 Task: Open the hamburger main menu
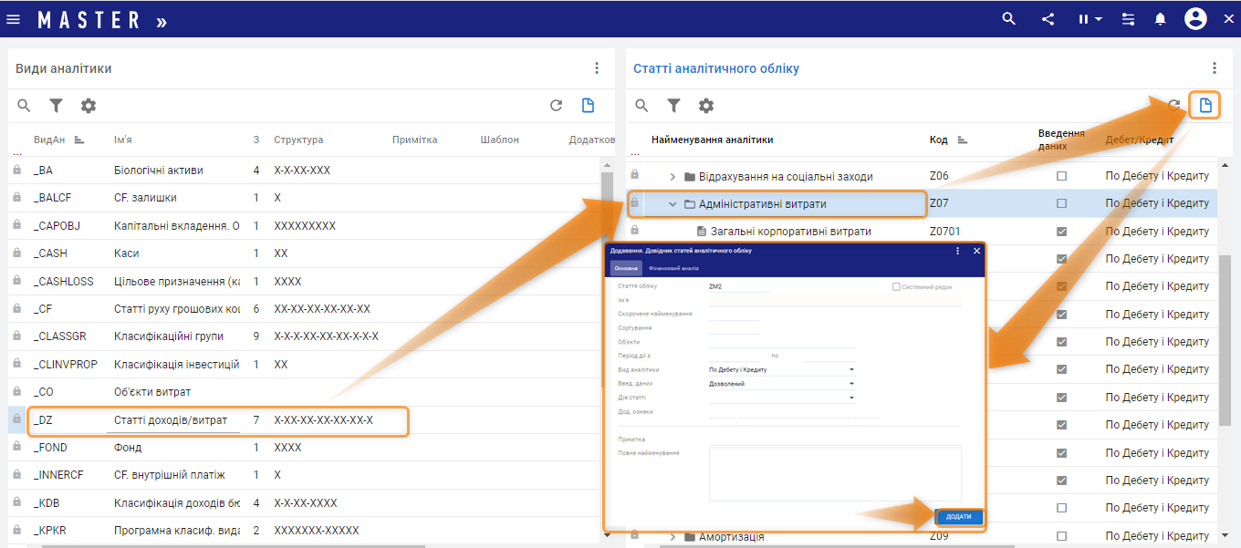[13, 19]
